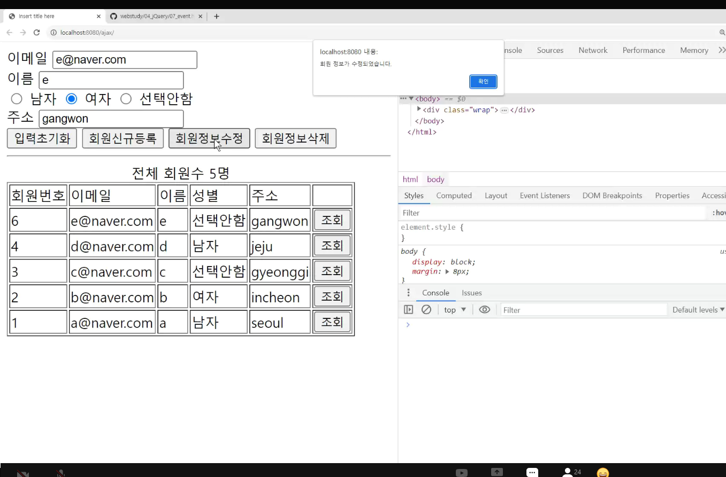This screenshot has width=726, height=477.
Task: Create a live expression with eye icon
Action: (x=485, y=310)
